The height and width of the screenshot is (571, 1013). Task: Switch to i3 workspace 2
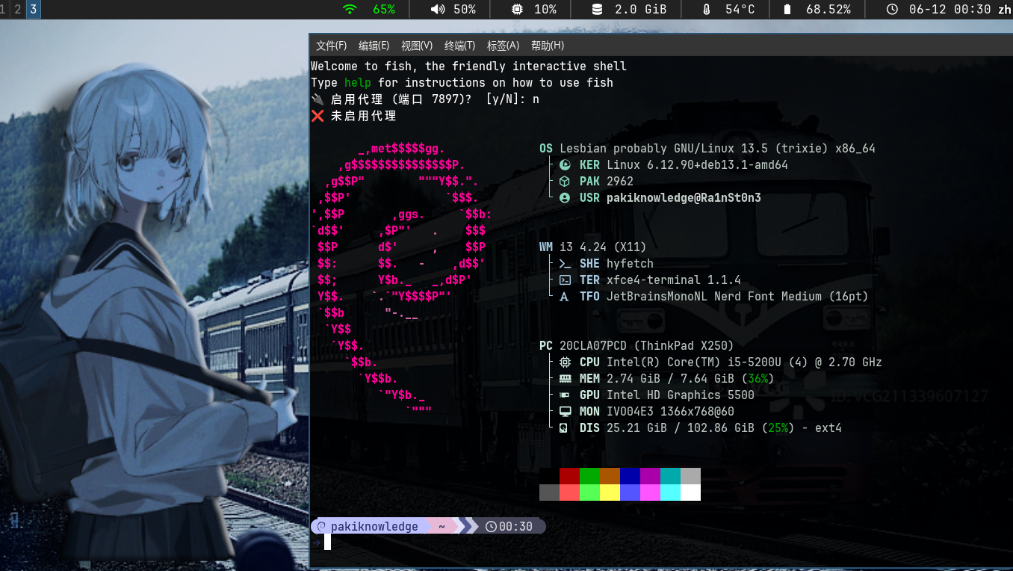tap(18, 9)
